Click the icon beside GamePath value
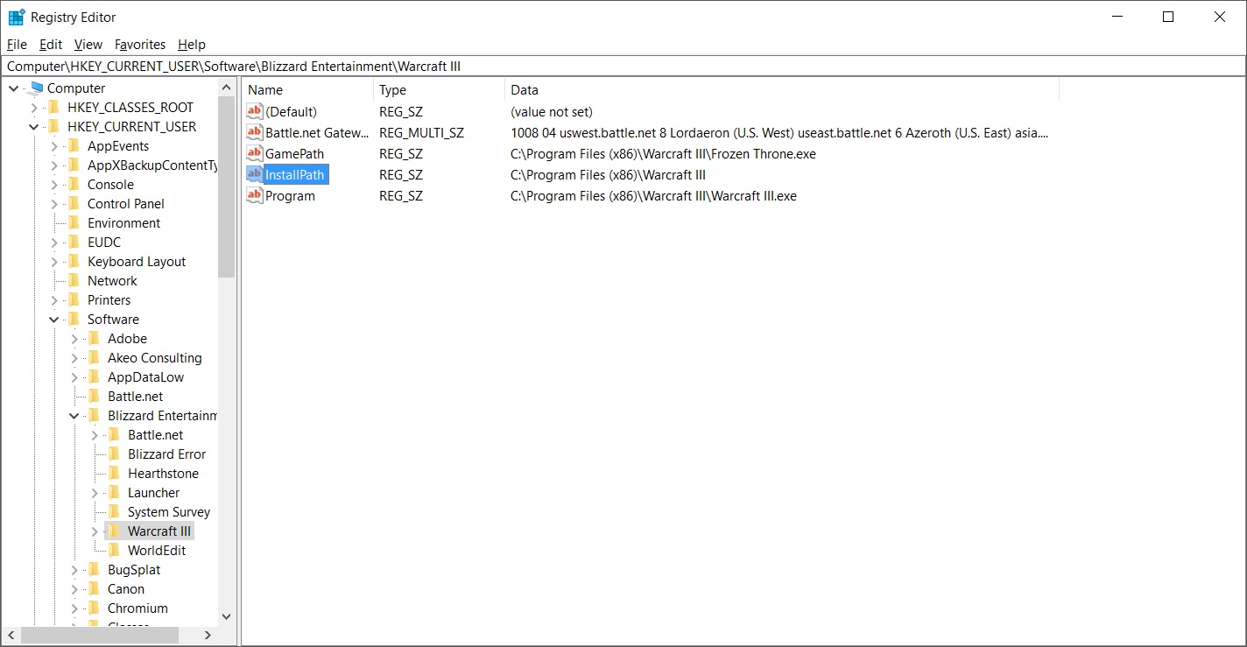Viewport: 1247px width, 647px height. [255, 153]
